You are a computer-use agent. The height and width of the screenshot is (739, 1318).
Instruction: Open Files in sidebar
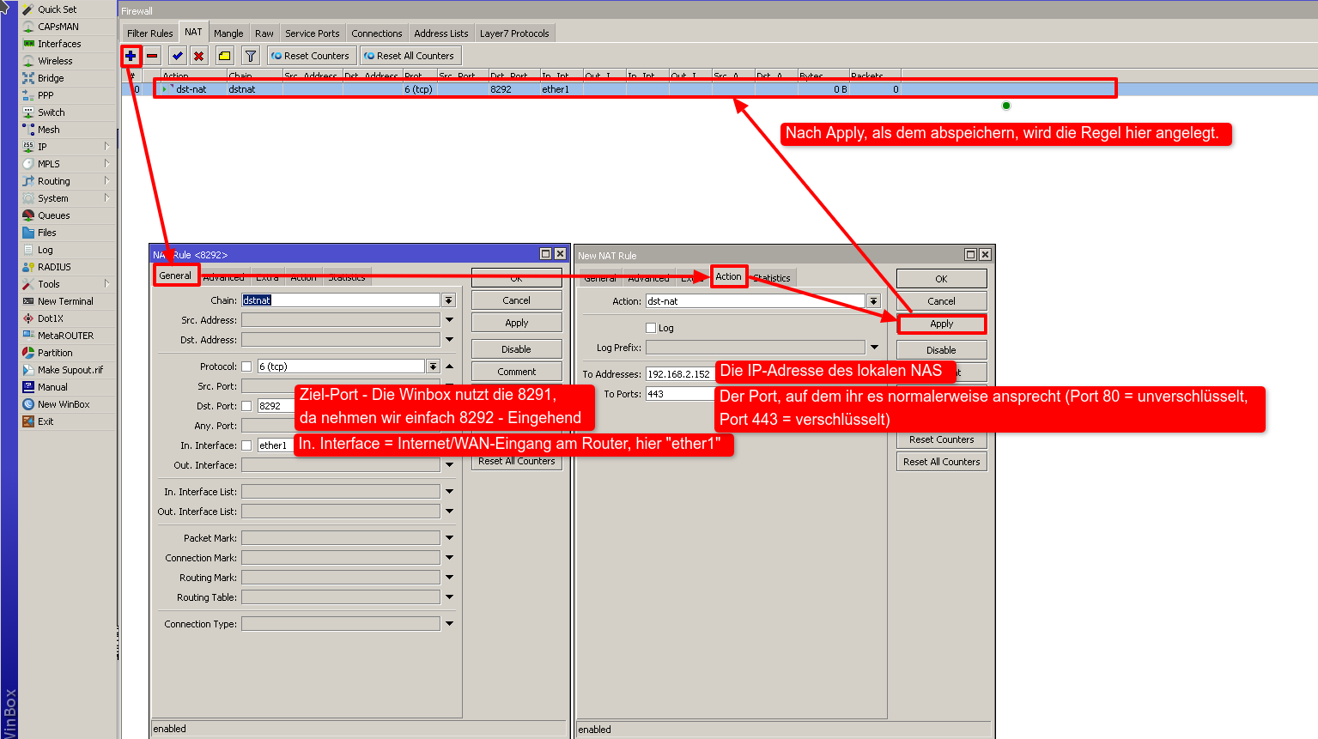coord(46,233)
